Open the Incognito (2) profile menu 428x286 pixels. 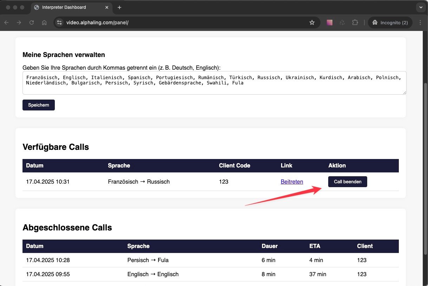click(x=390, y=23)
